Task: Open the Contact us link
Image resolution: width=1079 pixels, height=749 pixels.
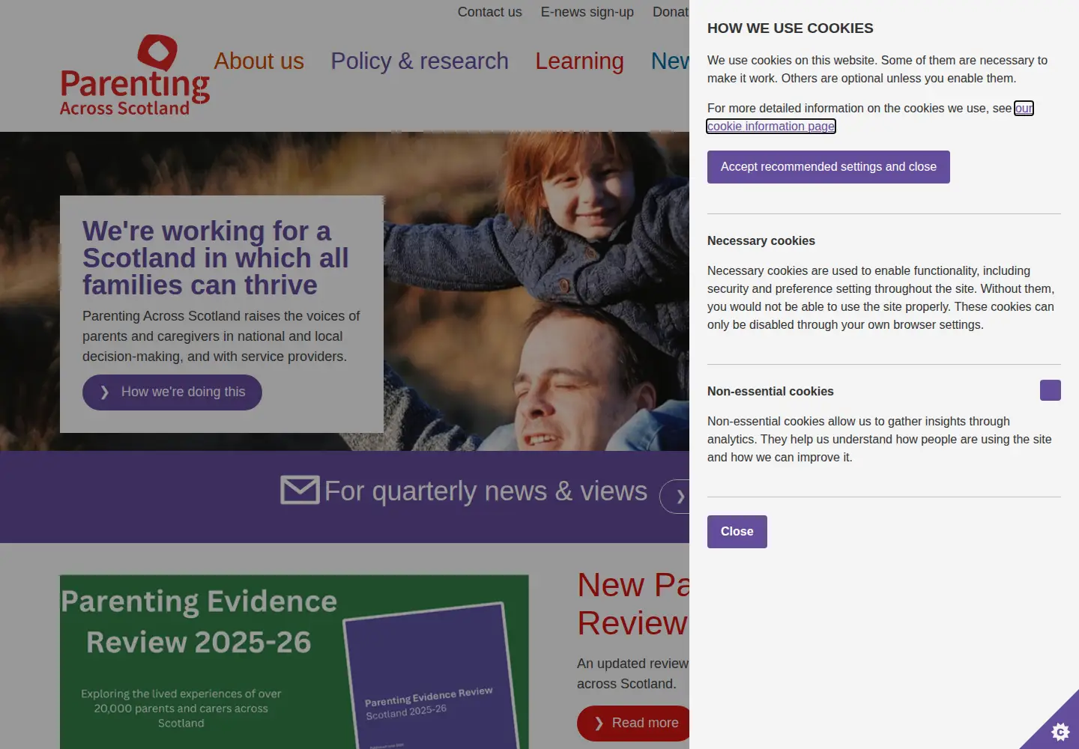Action: click(x=489, y=12)
